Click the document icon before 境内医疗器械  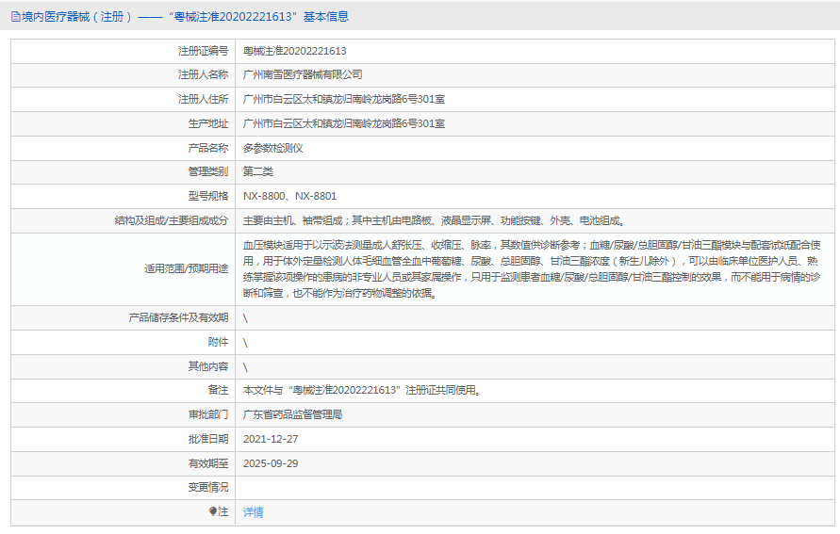[x=15, y=17]
